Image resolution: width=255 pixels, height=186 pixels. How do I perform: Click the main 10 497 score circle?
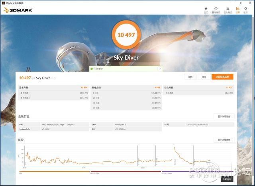tap(126, 35)
